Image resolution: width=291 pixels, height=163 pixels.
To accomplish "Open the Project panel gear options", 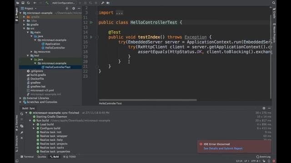I will pos(74,9).
